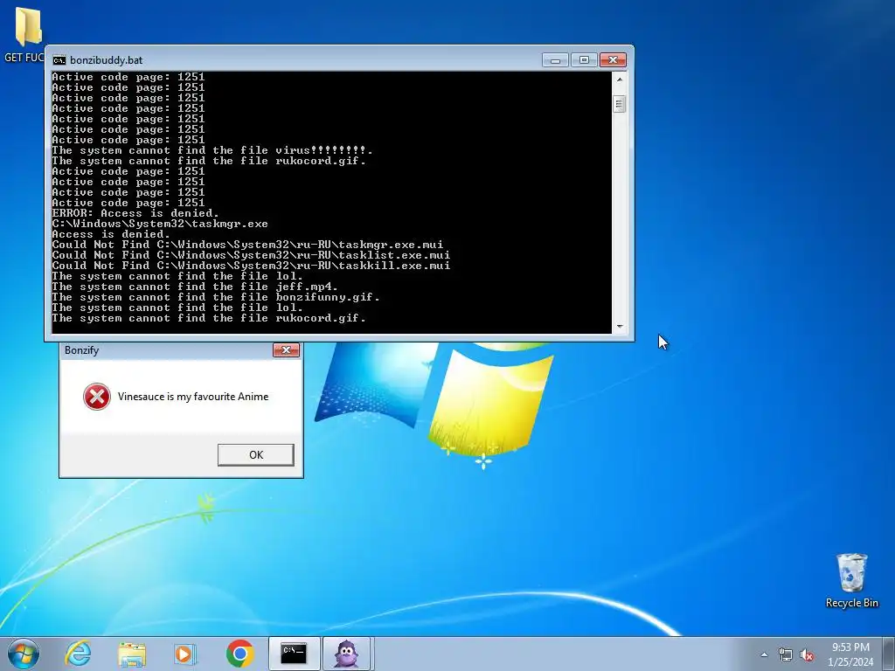Screen dimensions: 895x671
Task: Launch Google Chrome from the taskbar
Action: [x=239, y=654]
